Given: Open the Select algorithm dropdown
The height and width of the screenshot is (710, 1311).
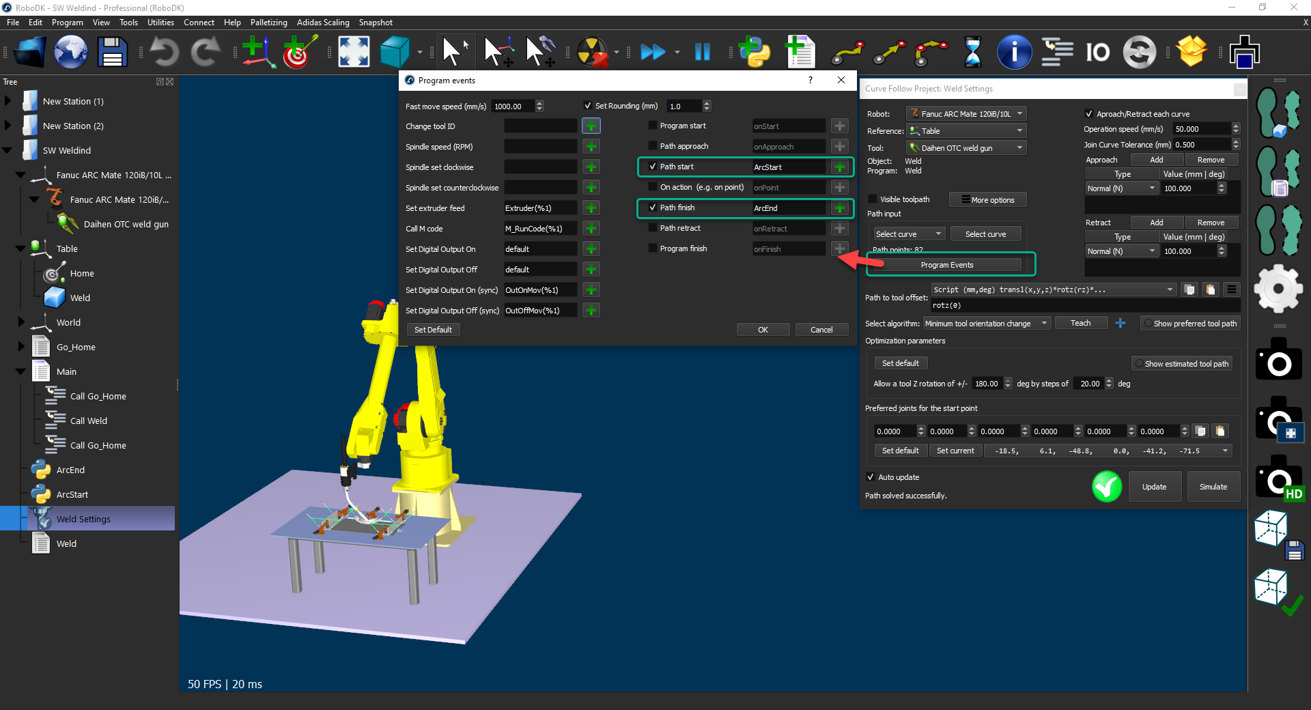Looking at the screenshot, I should coord(987,324).
